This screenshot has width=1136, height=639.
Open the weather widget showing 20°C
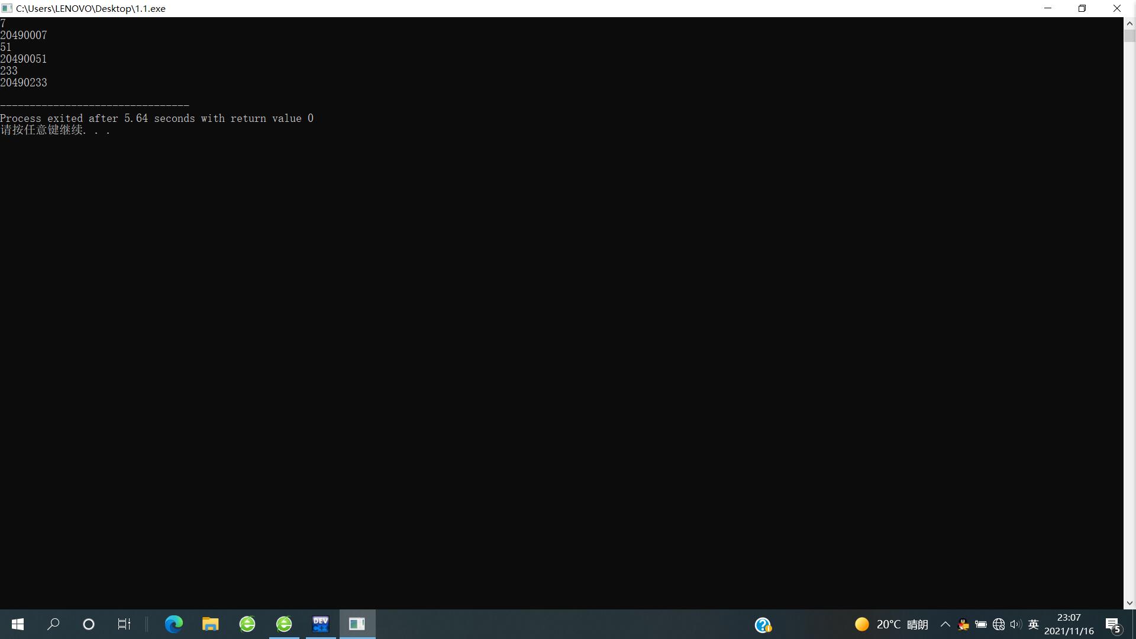892,625
